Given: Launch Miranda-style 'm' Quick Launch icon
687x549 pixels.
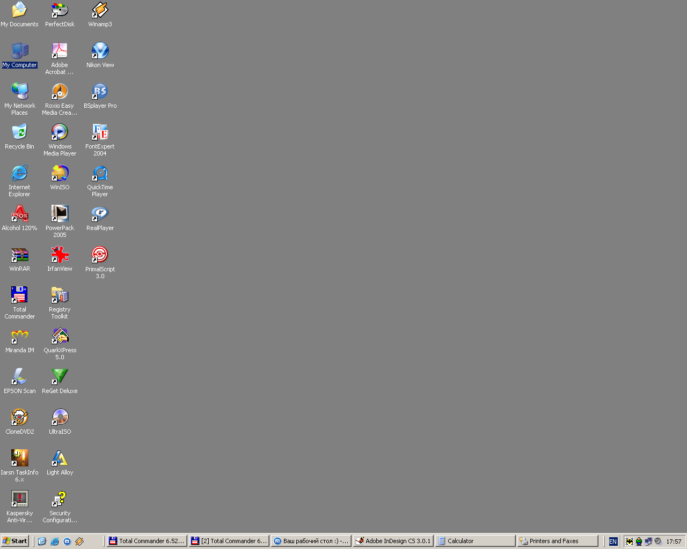Looking at the screenshot, I should 67,541.
